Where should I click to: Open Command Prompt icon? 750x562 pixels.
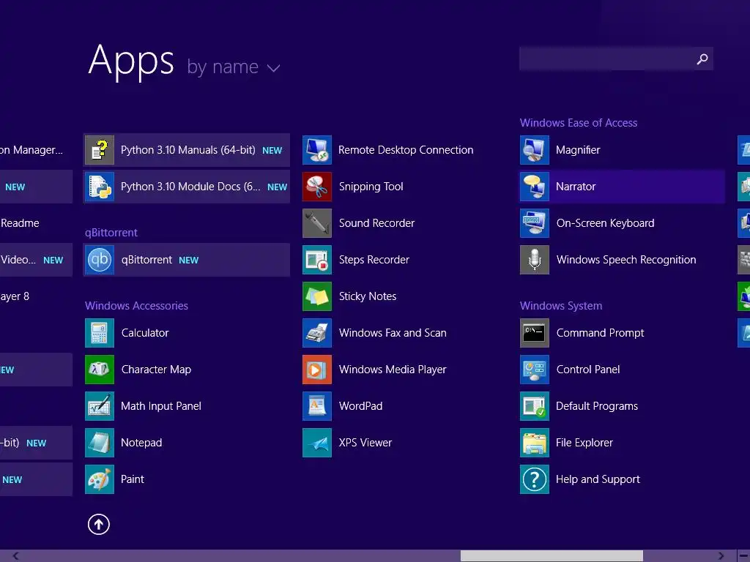[535, 333]
